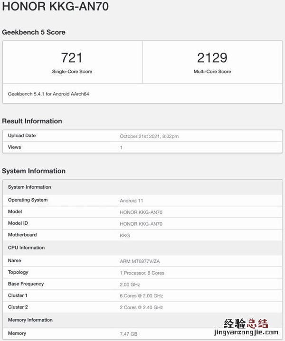Click the Operating System label
The height and width of the screenshot is (341, 285).
[28, 200]
